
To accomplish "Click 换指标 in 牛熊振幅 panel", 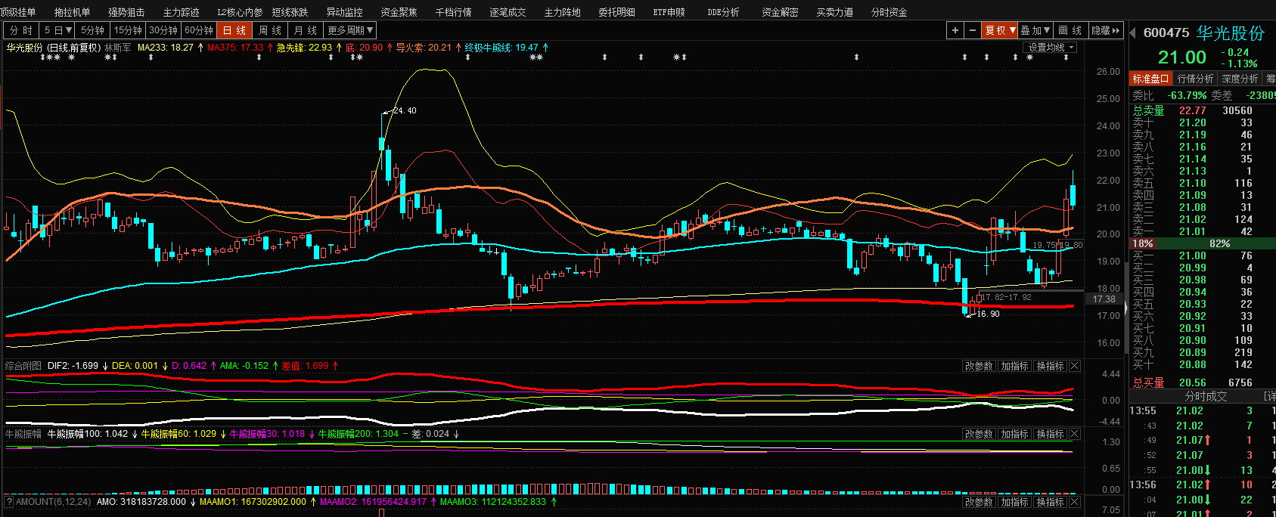I will [x=1051, y=434].
